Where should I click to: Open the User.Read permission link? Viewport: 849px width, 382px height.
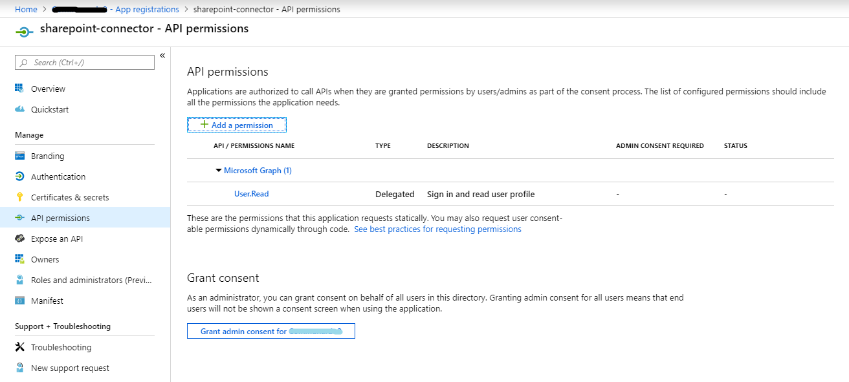click(251, 194)
